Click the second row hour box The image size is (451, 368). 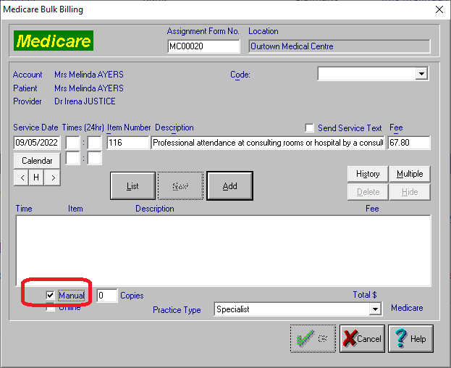(x=73, y=158)
